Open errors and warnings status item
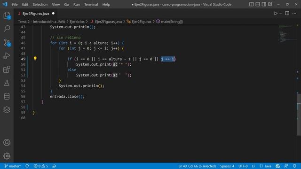The width and height of the screenshot is (301, 169). pos(41,166)
